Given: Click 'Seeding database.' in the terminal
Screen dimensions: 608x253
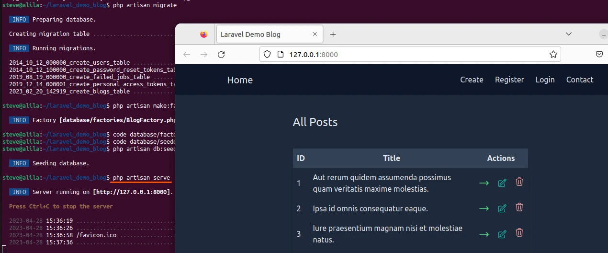Looking at the screenshot, I should coord(61,163).
